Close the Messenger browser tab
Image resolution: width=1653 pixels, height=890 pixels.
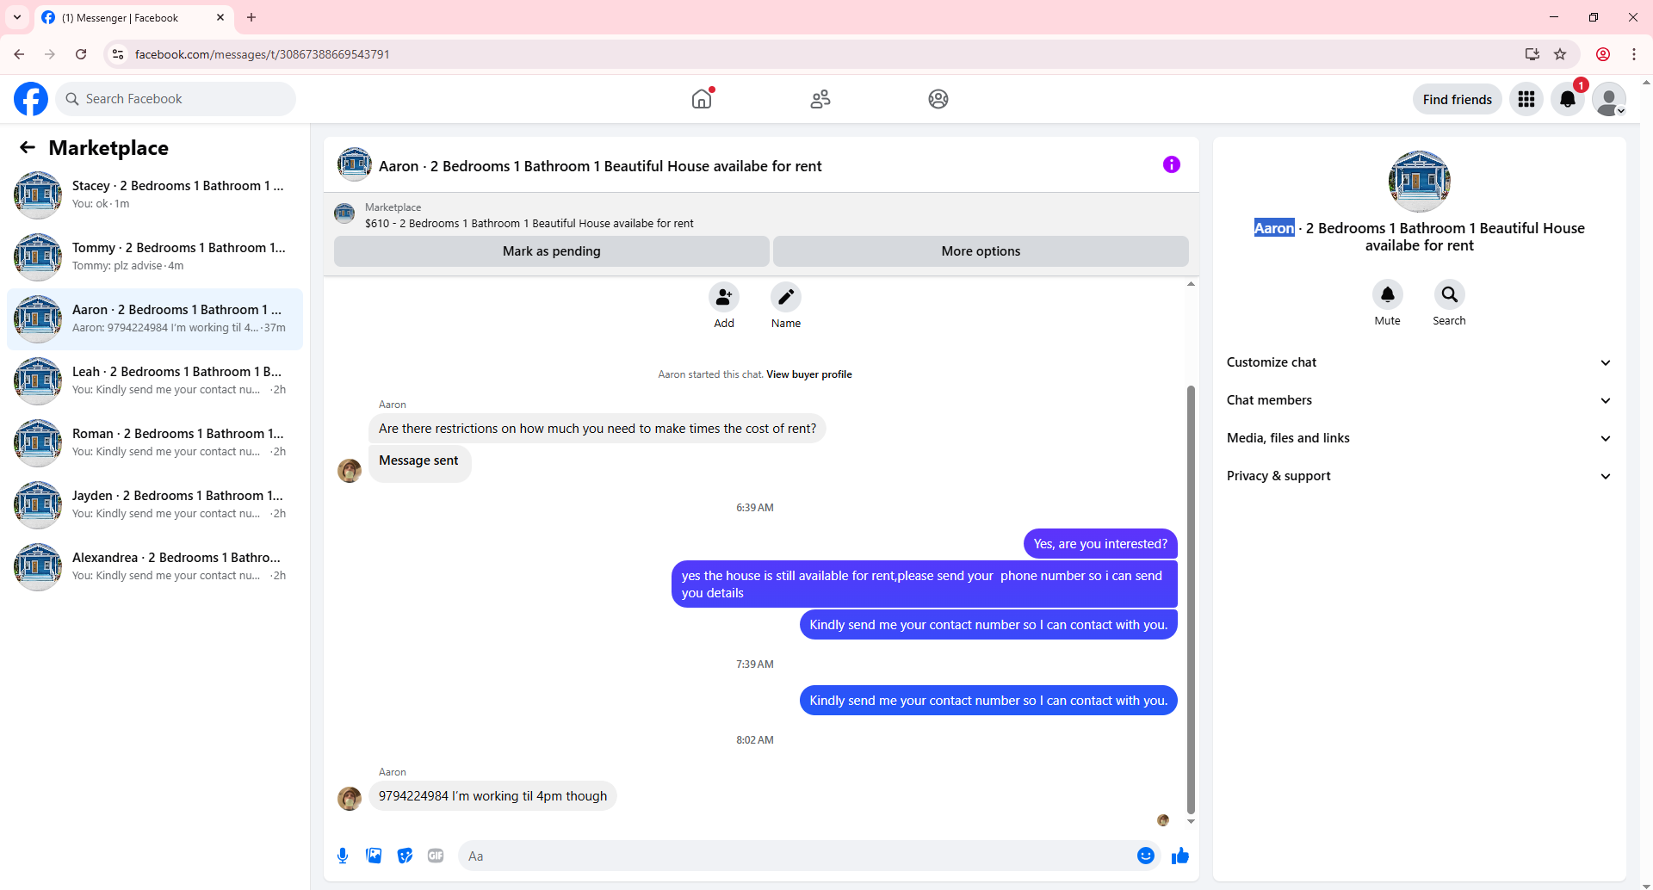pyautogui.click(x=220, y=17)
